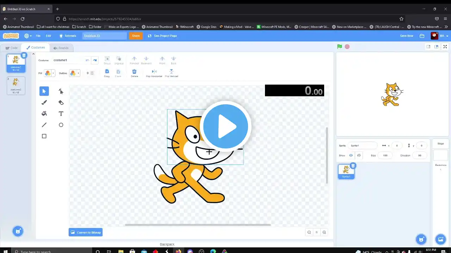
Task: Pick the Text tool
Action: 61,114
